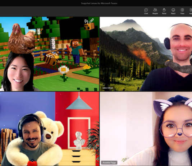Click the Annette Paige name label
Viewport: 192px width, 166px height.
[109, 162]
